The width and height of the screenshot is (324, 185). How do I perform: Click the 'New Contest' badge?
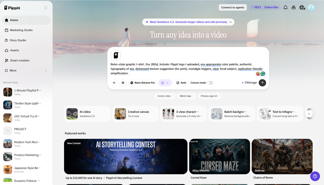click(x=74, y=143)
